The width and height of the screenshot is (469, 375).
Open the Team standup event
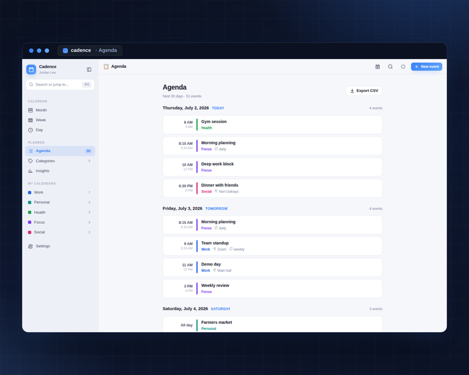click(273, 246)
